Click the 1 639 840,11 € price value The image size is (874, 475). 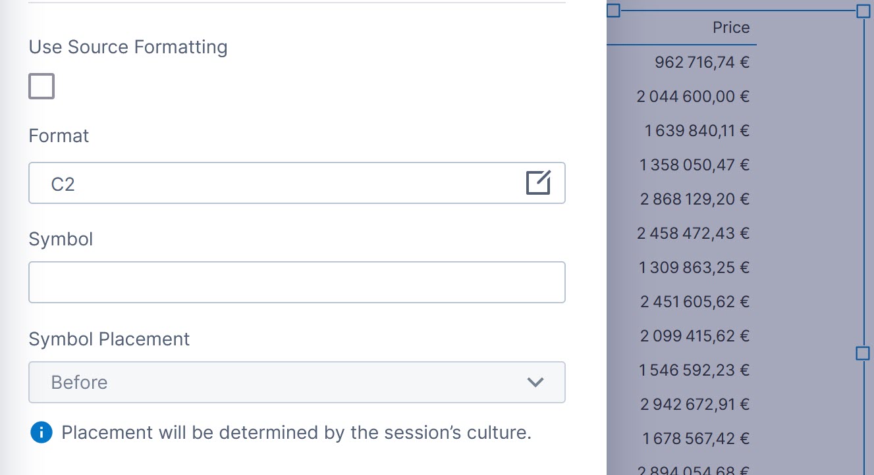pos(697,131)
